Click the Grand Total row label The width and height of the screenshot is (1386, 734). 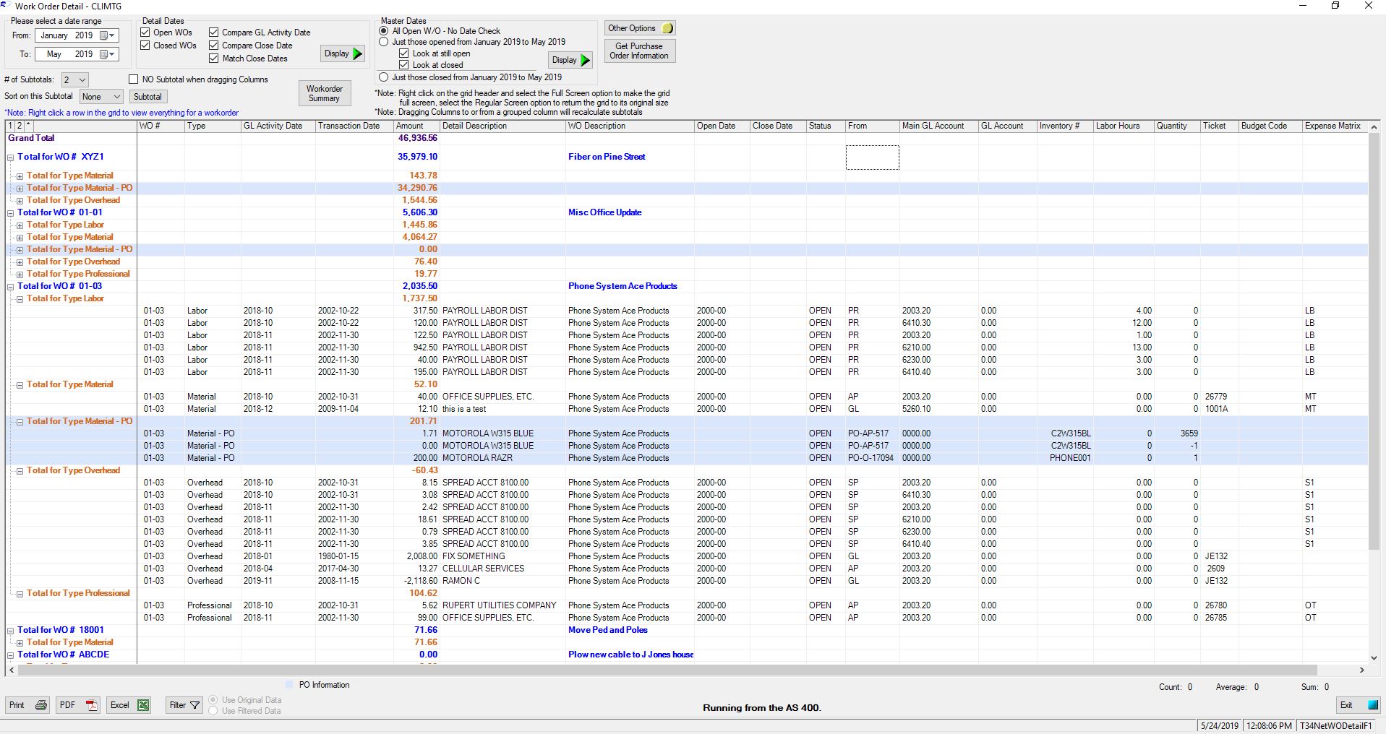[31, 138]
